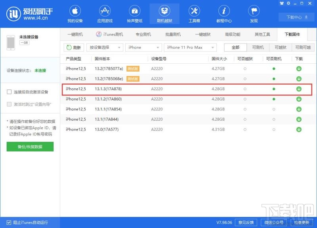Download the iOS 13.1.3 (17A878) firmware

299,89
